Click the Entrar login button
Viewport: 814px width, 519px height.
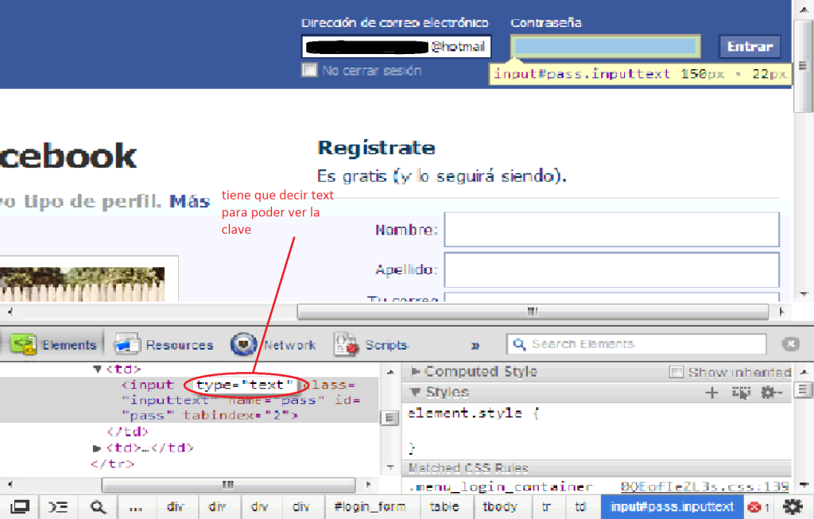(x=750, y=47)
